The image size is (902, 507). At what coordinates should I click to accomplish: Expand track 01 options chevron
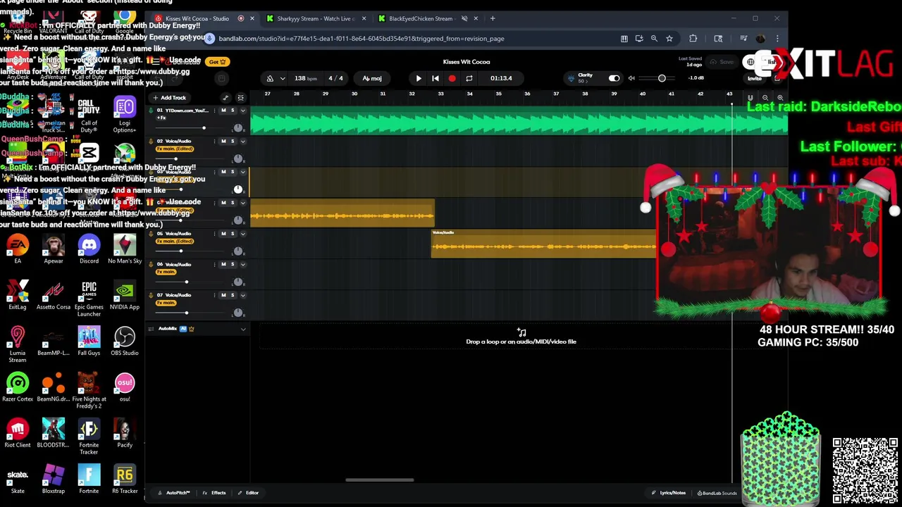click(x=243, y=111)
